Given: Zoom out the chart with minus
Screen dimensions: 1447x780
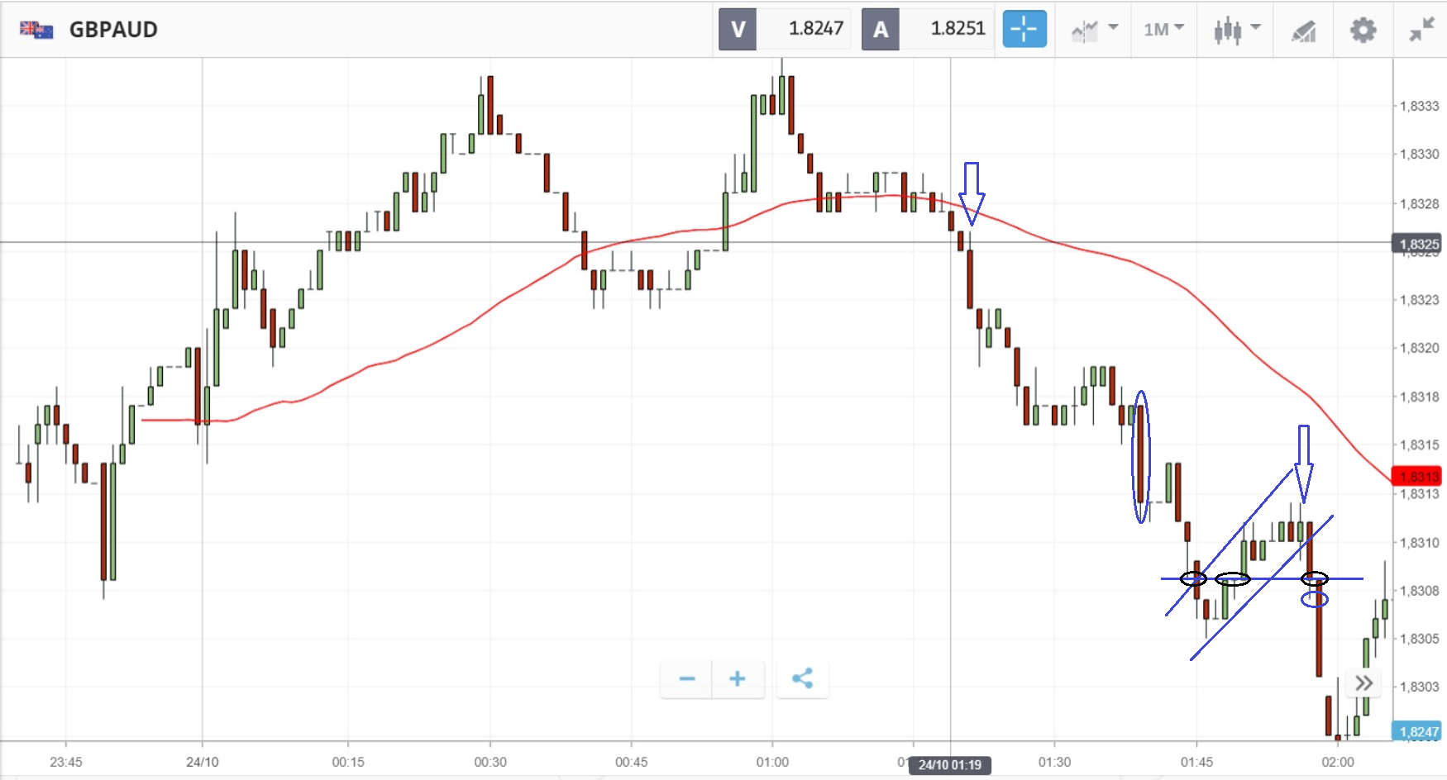Looking at the screenshot, I should point(686,679).
